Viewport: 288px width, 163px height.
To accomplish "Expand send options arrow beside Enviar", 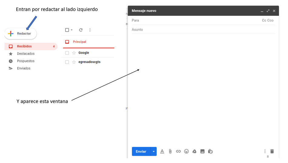I will tap(154, 151).
